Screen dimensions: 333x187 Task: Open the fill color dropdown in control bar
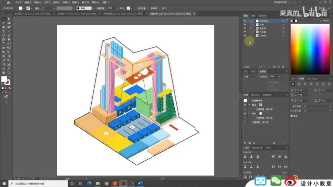pyautogui.click(x=24, y=8)
